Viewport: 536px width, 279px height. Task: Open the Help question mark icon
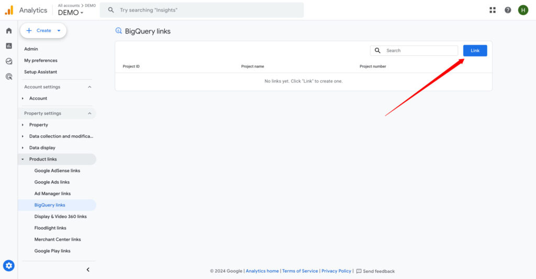(x=508, y=10)
